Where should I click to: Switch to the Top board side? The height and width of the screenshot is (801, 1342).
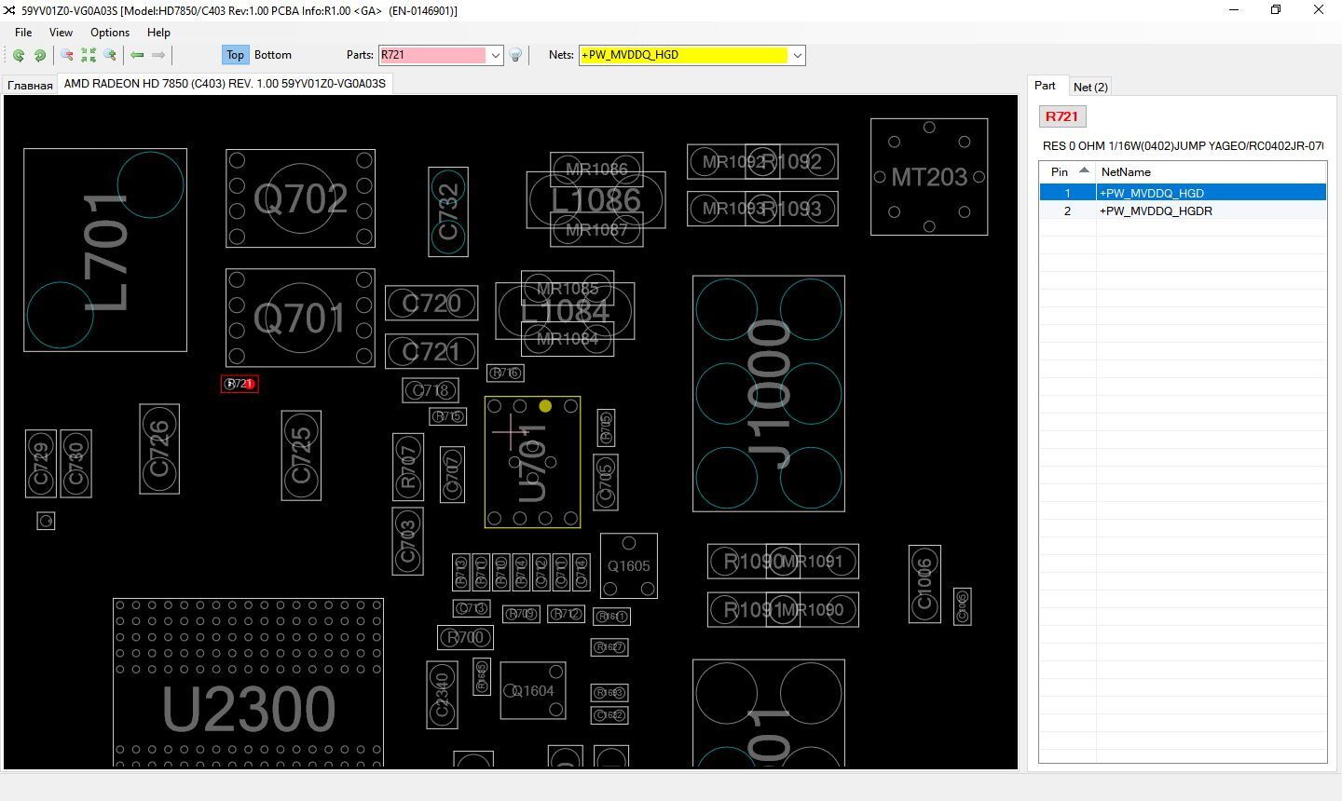[235, 55]
